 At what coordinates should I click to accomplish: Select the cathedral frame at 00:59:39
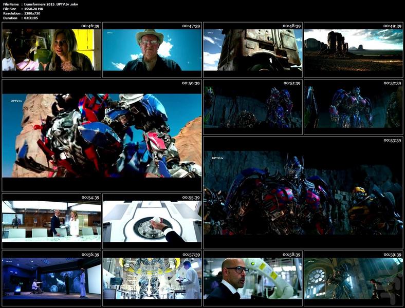354,278
